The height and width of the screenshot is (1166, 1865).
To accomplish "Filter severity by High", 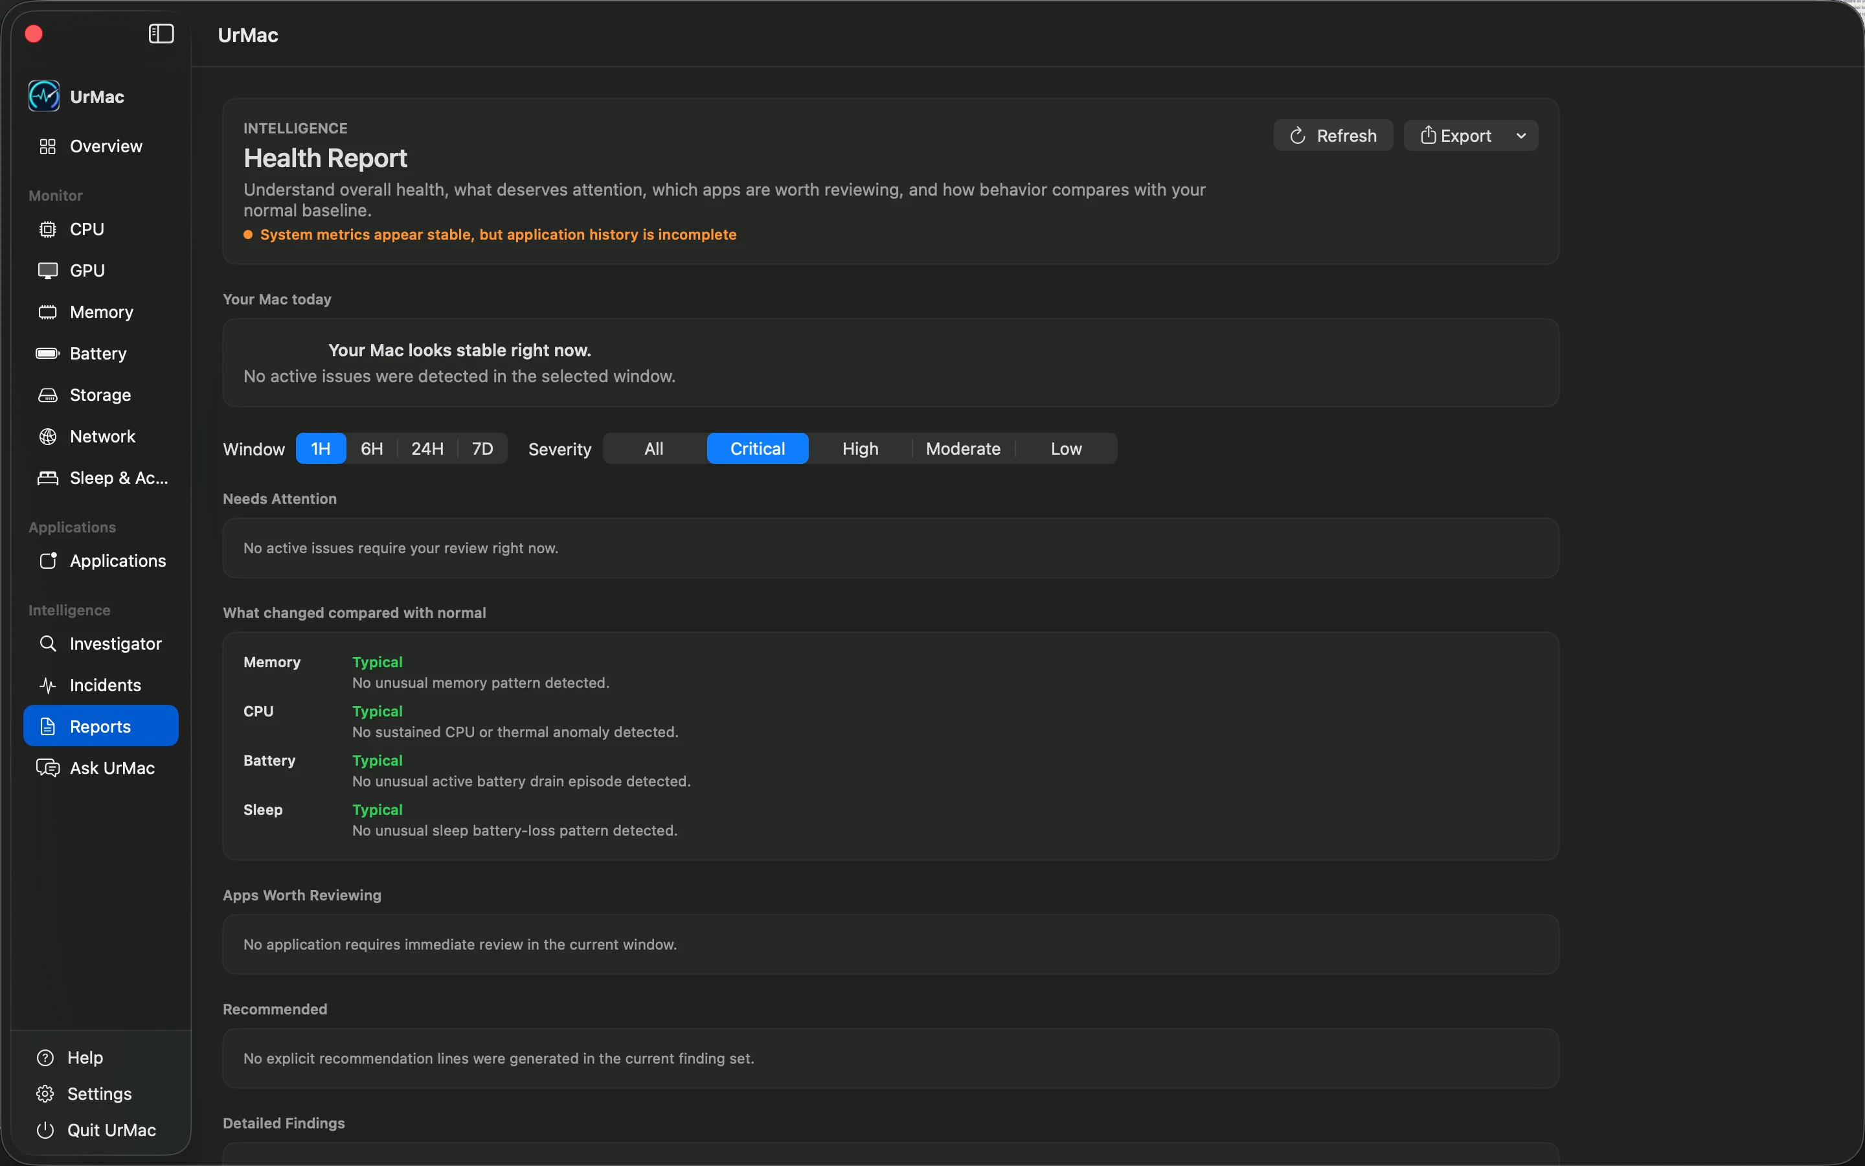I will pos(860,449).
